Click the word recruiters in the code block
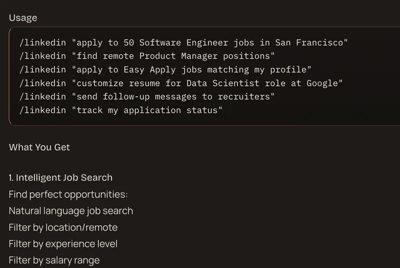The width and height of the screenshot is (400, 268). click(x=243, y=96)
